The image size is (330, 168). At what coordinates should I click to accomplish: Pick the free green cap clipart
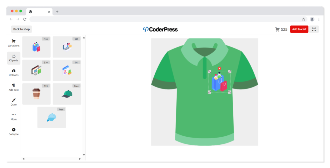pyautogui.click(x=67, y=94)
